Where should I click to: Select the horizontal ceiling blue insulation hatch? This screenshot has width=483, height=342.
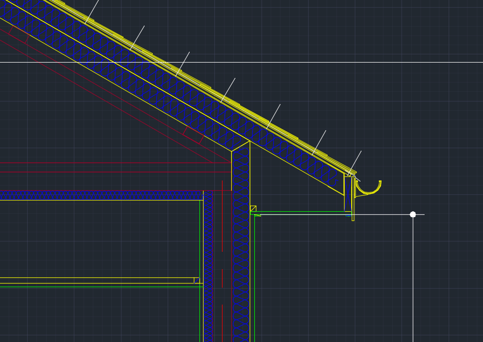click(x=103, y=195)
